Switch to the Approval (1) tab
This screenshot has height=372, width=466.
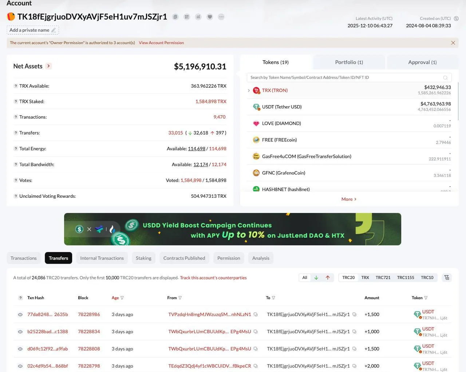coord(422,62)
